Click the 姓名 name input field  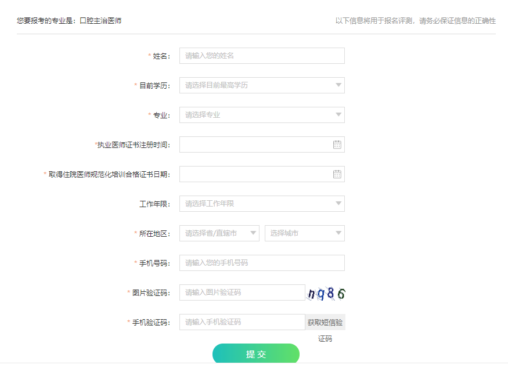tap(261, 55)
